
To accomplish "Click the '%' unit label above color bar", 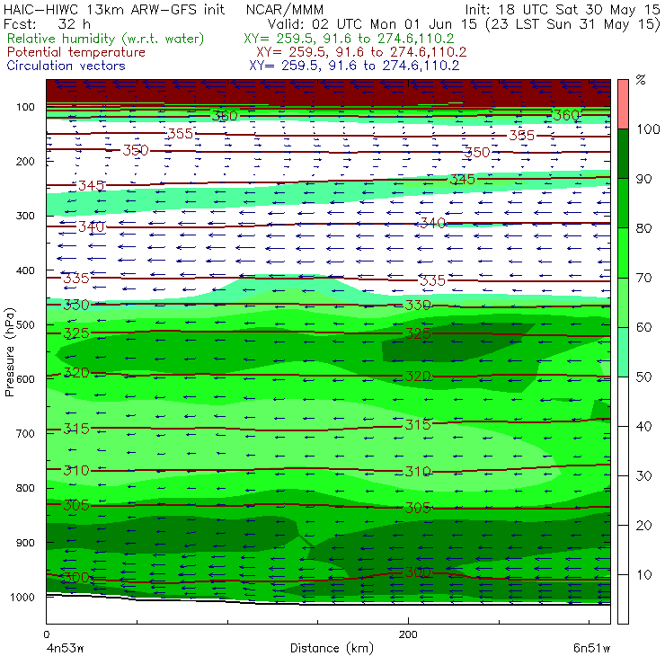I will (641, 80).
